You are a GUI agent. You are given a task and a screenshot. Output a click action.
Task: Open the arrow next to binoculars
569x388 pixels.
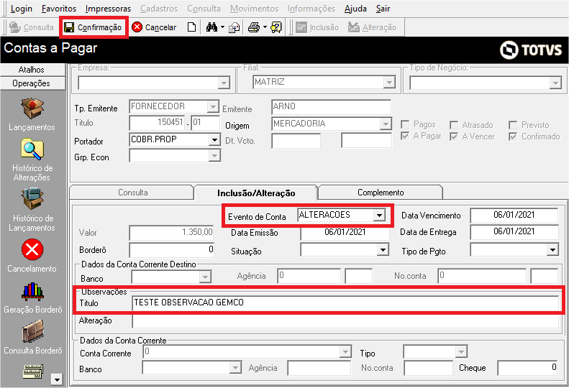(x=222, y=27)
